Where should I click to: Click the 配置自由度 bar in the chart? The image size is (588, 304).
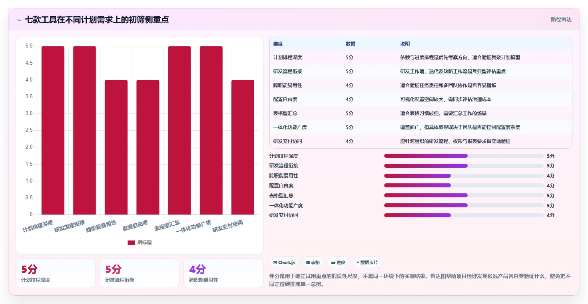tap(148, 147)
